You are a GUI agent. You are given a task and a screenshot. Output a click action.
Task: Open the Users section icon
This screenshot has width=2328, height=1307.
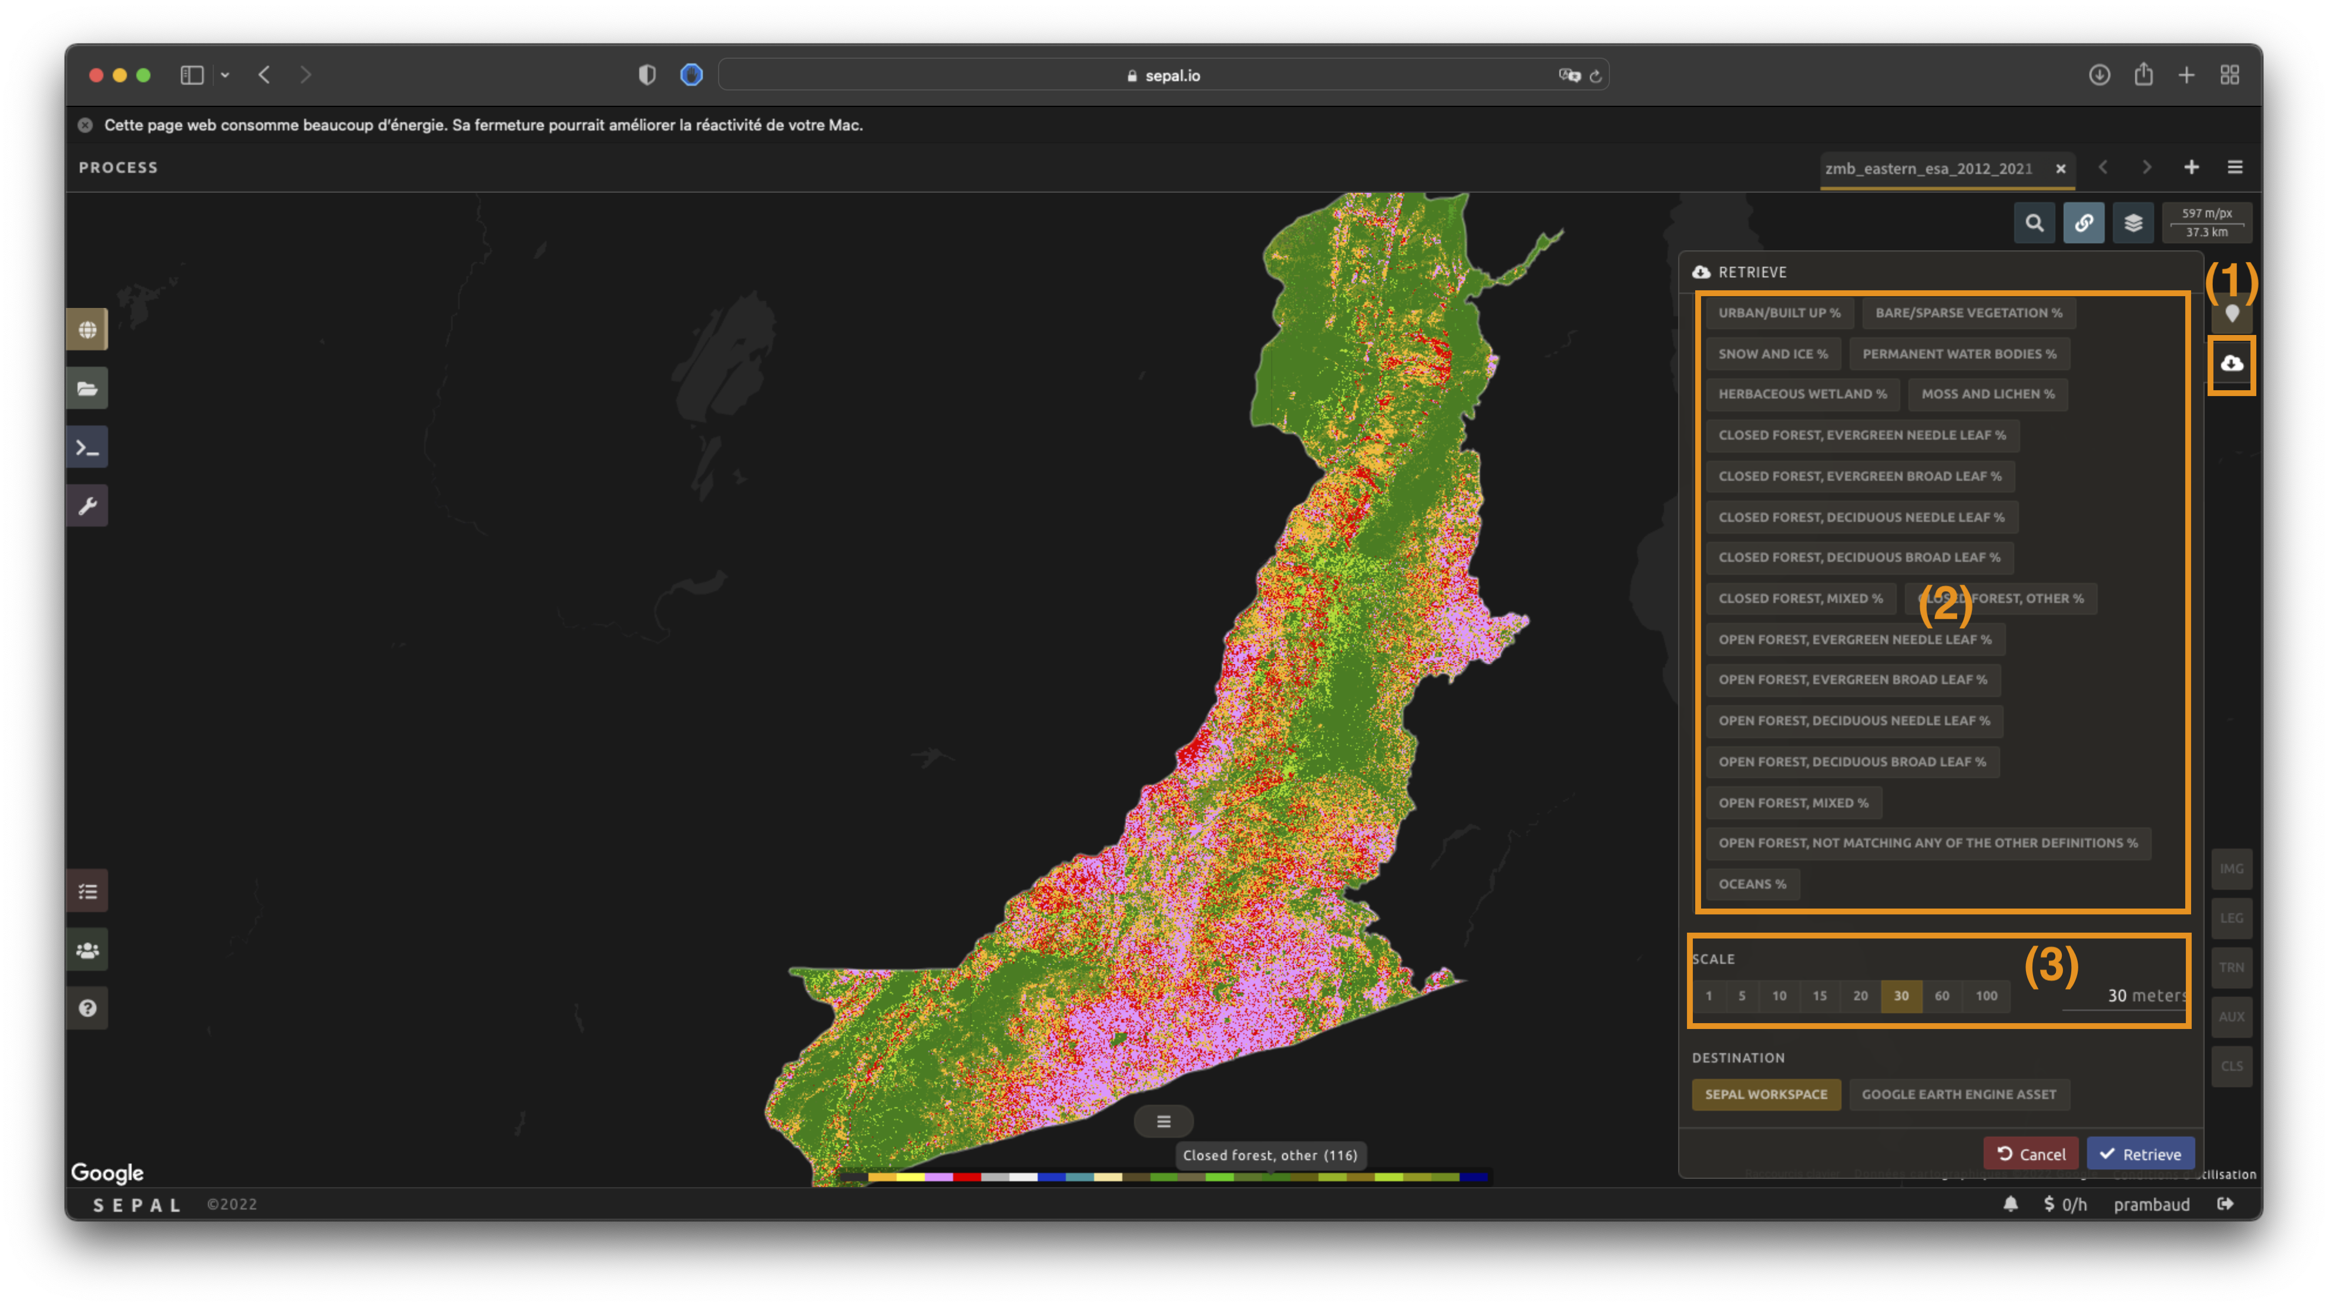[87, 950]
